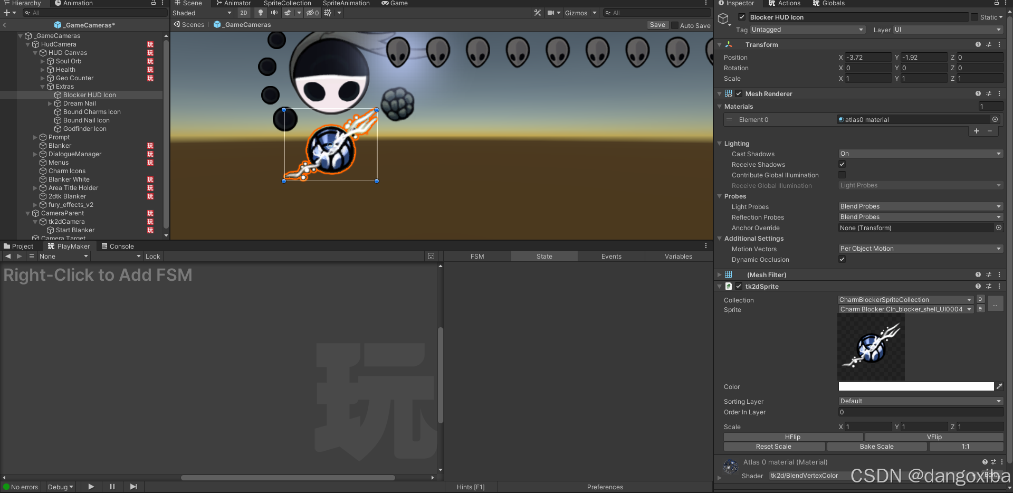Open Motion Vectors dropdown
The width and height of the screenshot is (1013, 493).
921,249
